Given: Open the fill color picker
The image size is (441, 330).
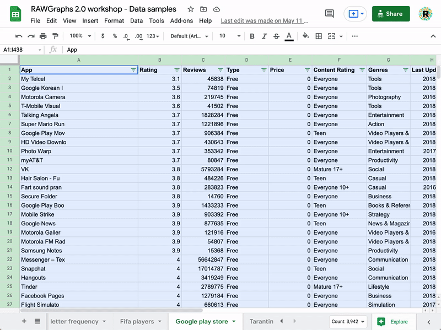Looking at the screenshot, I should [306, 36].
